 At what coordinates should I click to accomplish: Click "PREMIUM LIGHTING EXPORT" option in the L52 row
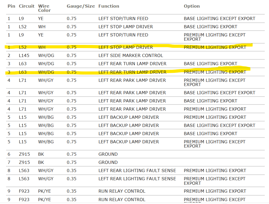(215, 47)
